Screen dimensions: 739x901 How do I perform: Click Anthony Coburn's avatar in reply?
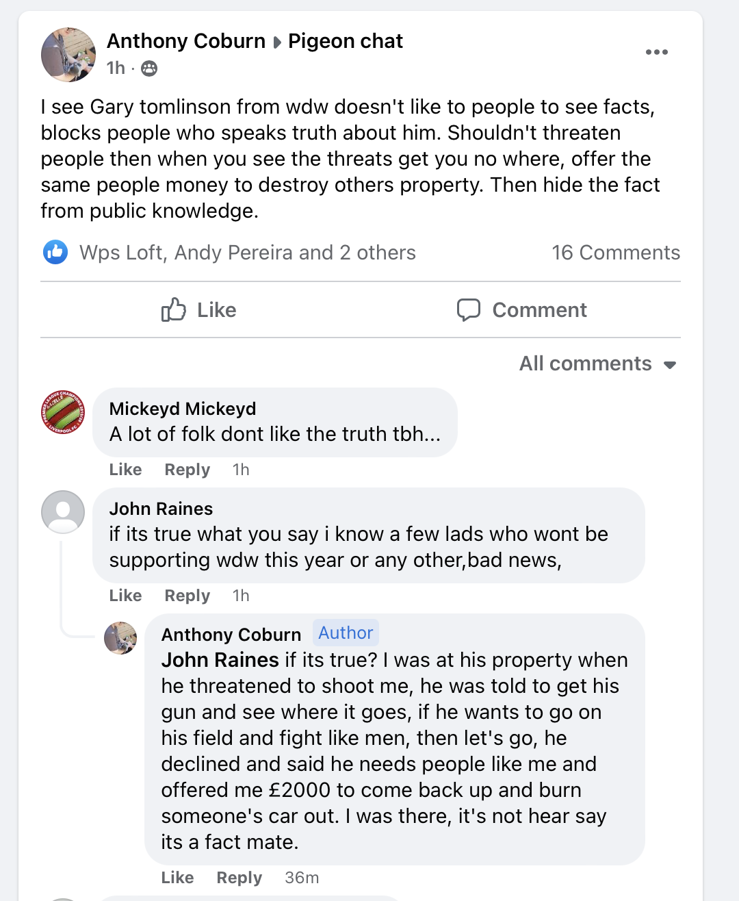120,638
